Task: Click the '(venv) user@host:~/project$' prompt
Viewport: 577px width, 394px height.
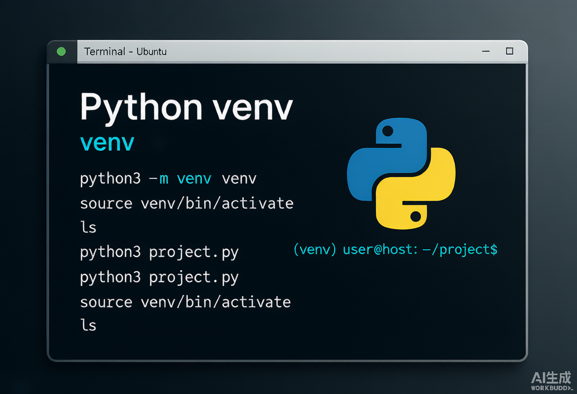Action: pyautogui.click(x=395, y=249)
